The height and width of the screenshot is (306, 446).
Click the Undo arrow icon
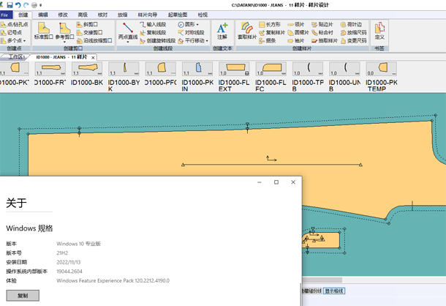[18, 5]
